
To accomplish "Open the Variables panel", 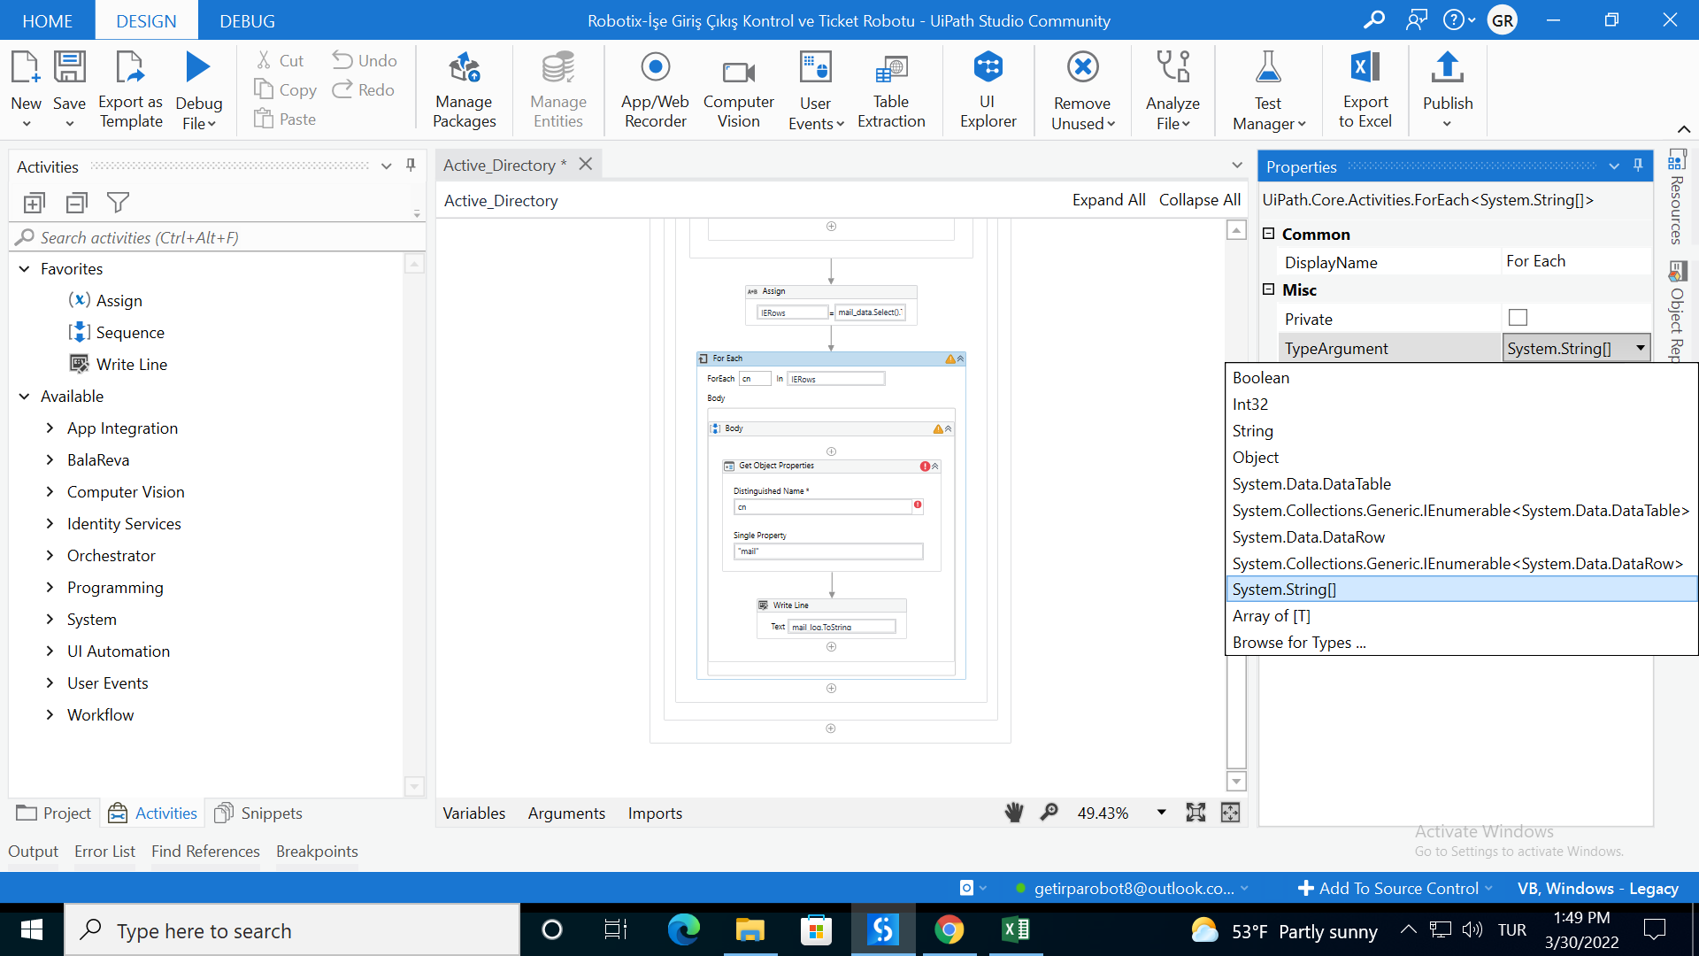I will point(473,813).
